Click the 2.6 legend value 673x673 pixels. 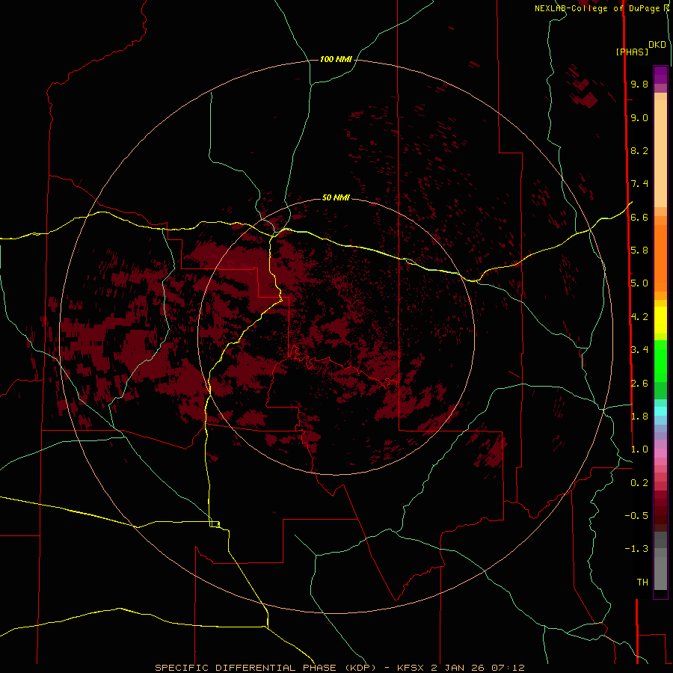tap(639, 384)
